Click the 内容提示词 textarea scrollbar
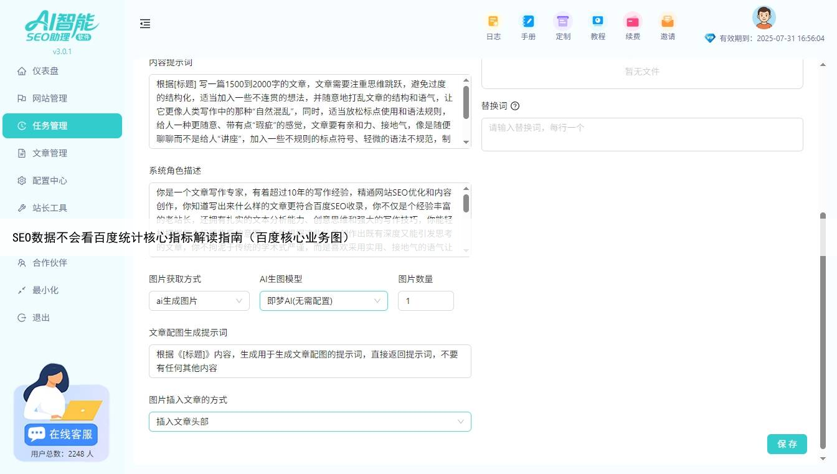The image size is (837, 474). 466,103
